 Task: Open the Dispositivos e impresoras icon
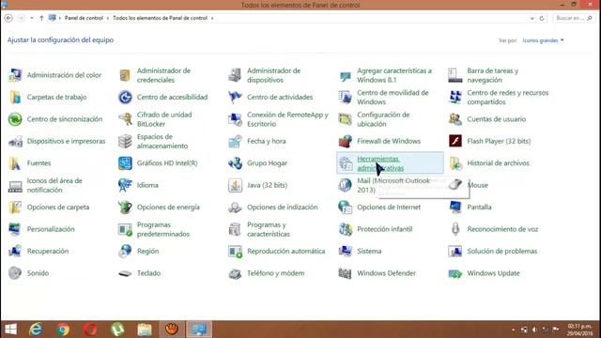(15, 141)
